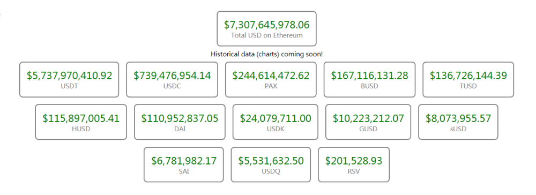Open the SAI supply card
Viewport: 536px width, 195px height.
pos(183,164)
